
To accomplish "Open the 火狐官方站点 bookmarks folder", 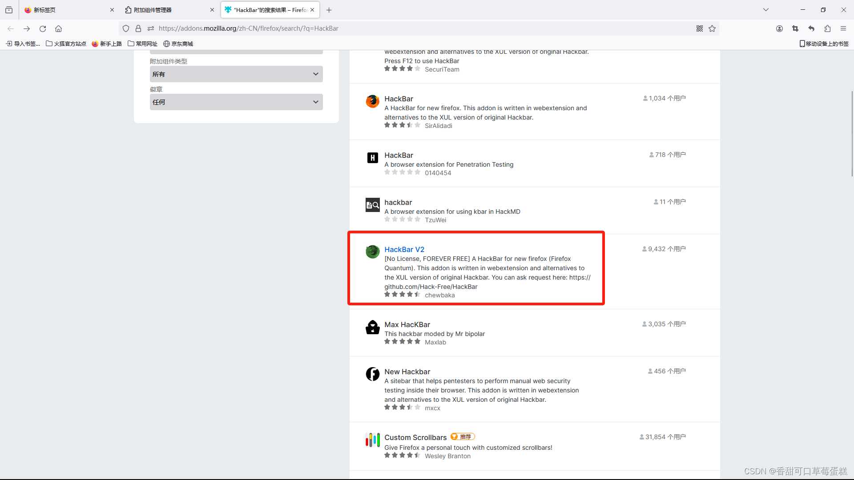I will click(66, 44).
